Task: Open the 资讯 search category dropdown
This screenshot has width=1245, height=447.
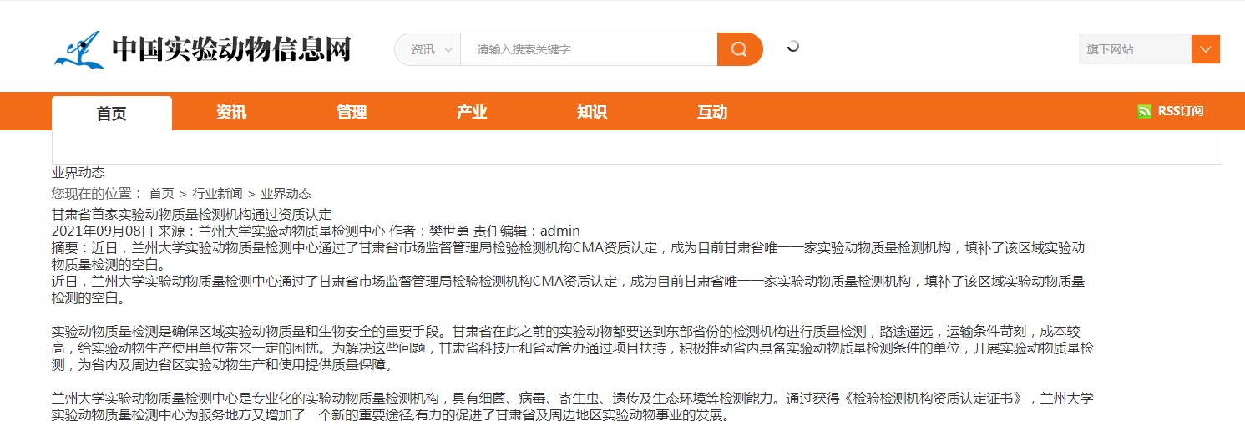Action: [428, 49]
